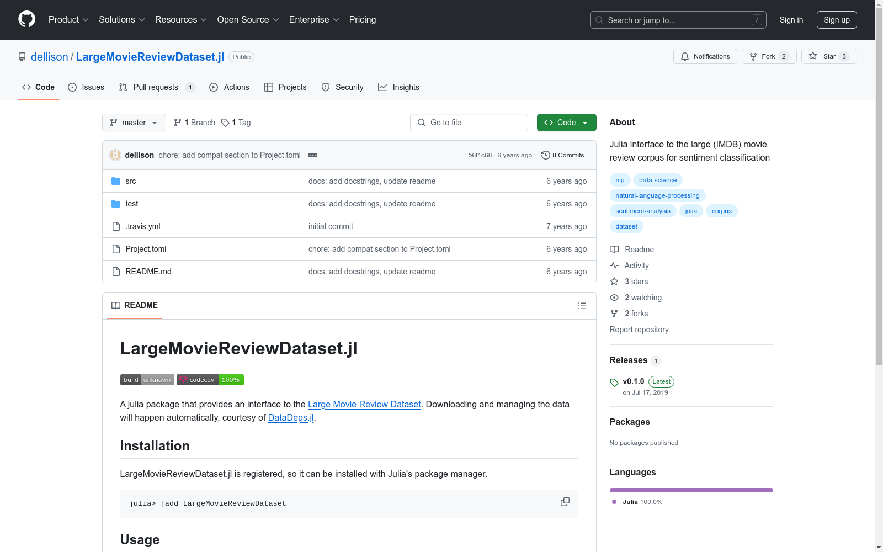Click the Julia language bar
This screenshot has height=552, width=883.
click(691, 490)
